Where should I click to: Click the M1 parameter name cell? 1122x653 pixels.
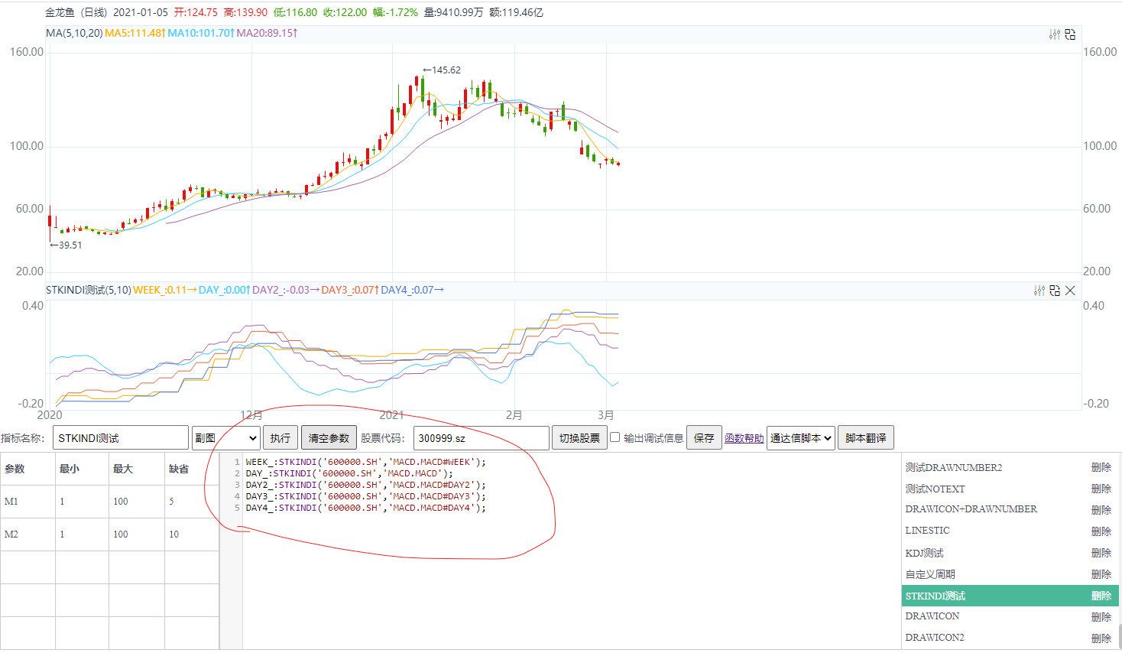click(x=28, y=502)
